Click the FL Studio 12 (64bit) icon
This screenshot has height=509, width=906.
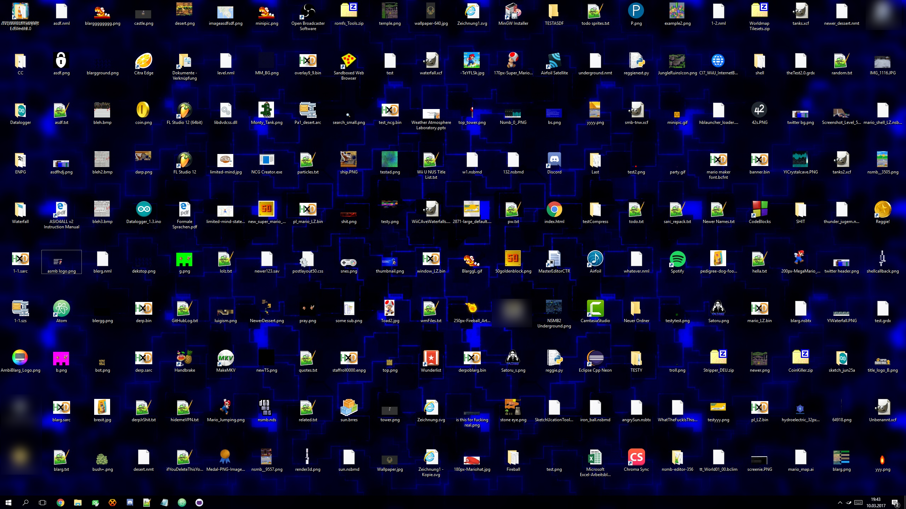(x=184, y=110)
